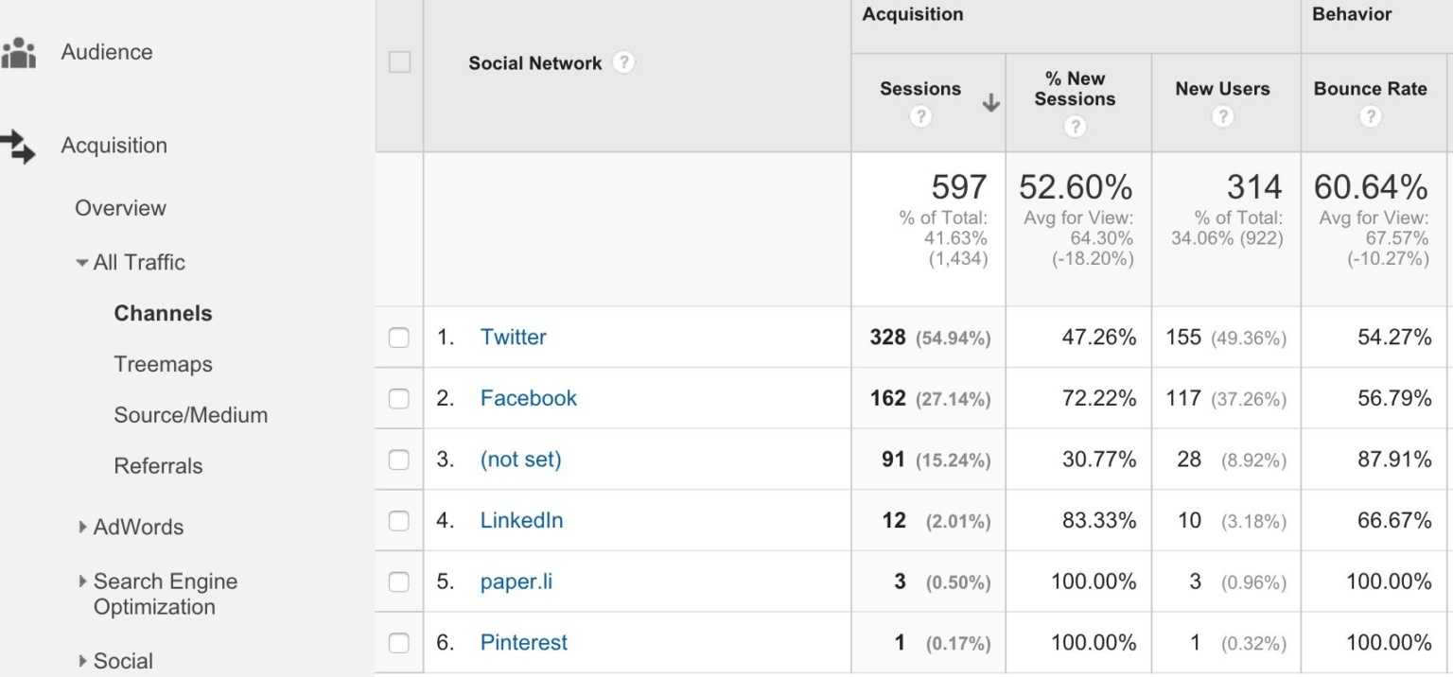Tick the checkbox for the Twitter row
The height and width of the screenshot is (677, 1453).
[x=399, y=338]
